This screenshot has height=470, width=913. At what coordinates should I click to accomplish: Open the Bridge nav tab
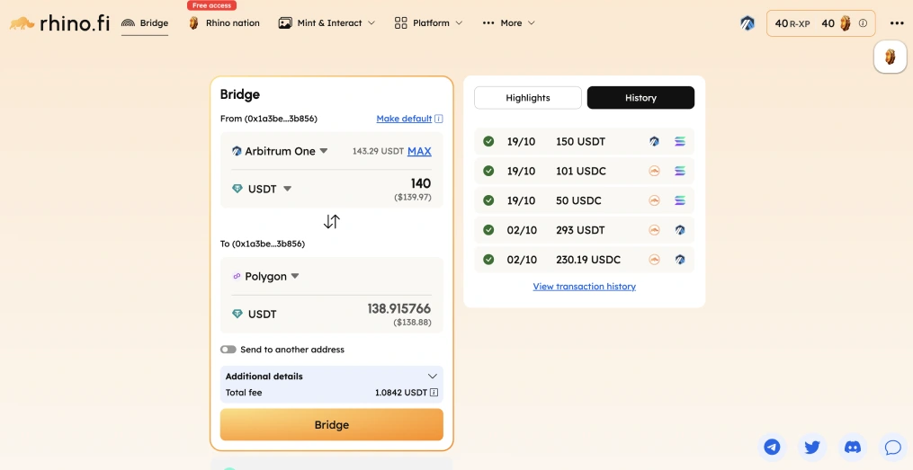pos(145,23)
